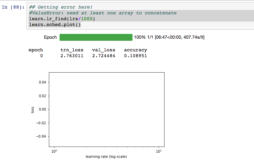The height and width of the screenshot is (164, 254).
Task: Click the 'Epoch' label beside the progress bar
Action: pos(50,37)
